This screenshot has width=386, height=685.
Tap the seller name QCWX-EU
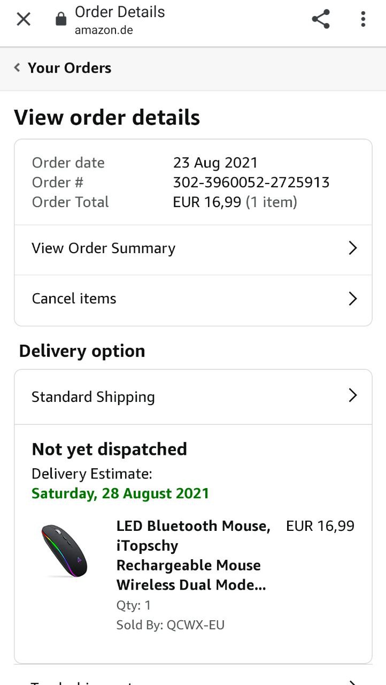coord(195,625)
